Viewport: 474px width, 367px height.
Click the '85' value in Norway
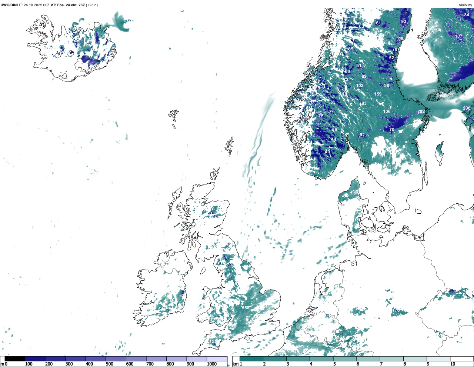[351, 49]
